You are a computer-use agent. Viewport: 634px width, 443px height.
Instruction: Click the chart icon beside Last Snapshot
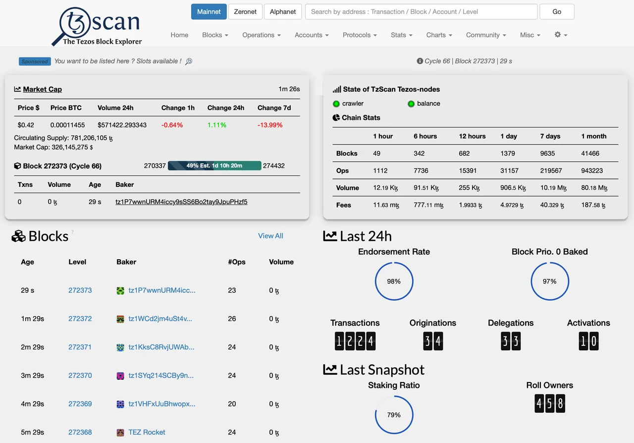point(330,370)
